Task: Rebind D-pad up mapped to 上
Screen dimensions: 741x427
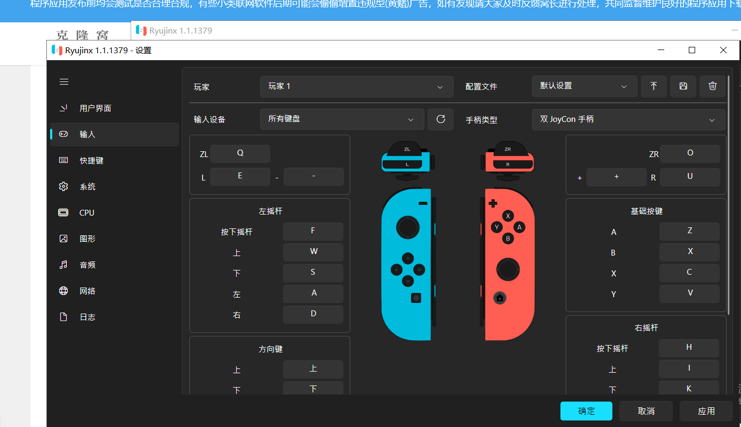Action: 313,369
